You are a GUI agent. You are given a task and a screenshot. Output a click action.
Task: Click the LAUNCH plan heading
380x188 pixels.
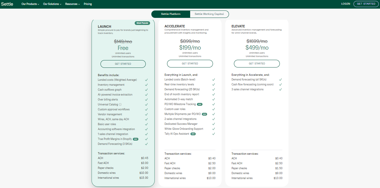(104, 27)
